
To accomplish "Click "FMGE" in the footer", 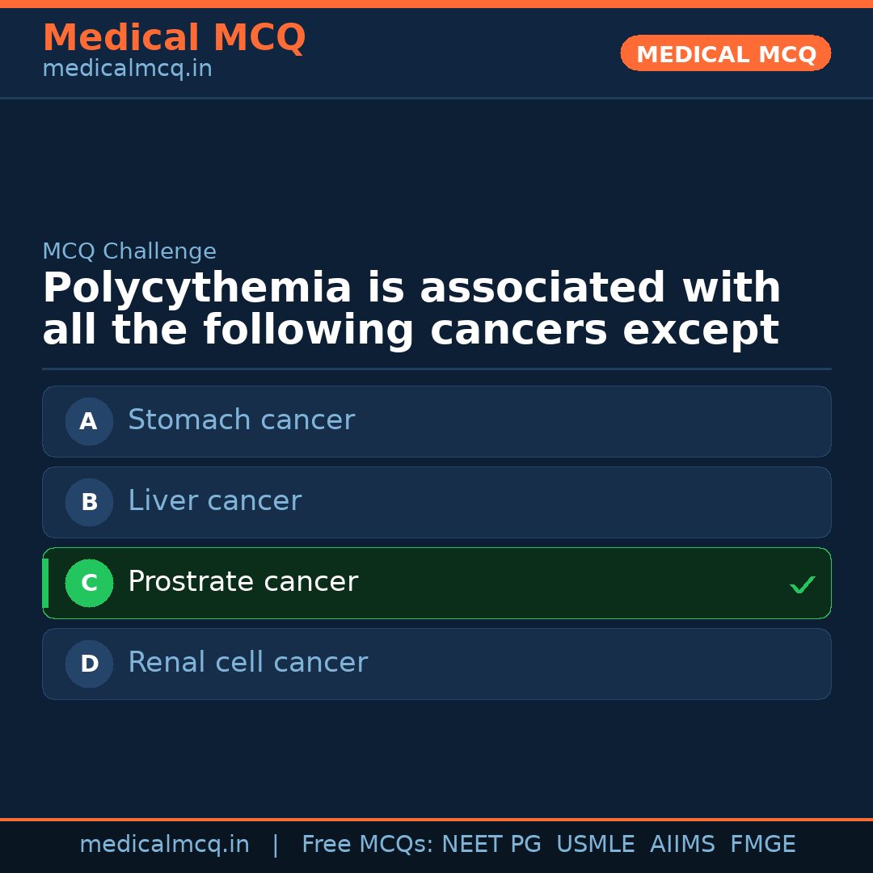I will (x=762, y=845).
